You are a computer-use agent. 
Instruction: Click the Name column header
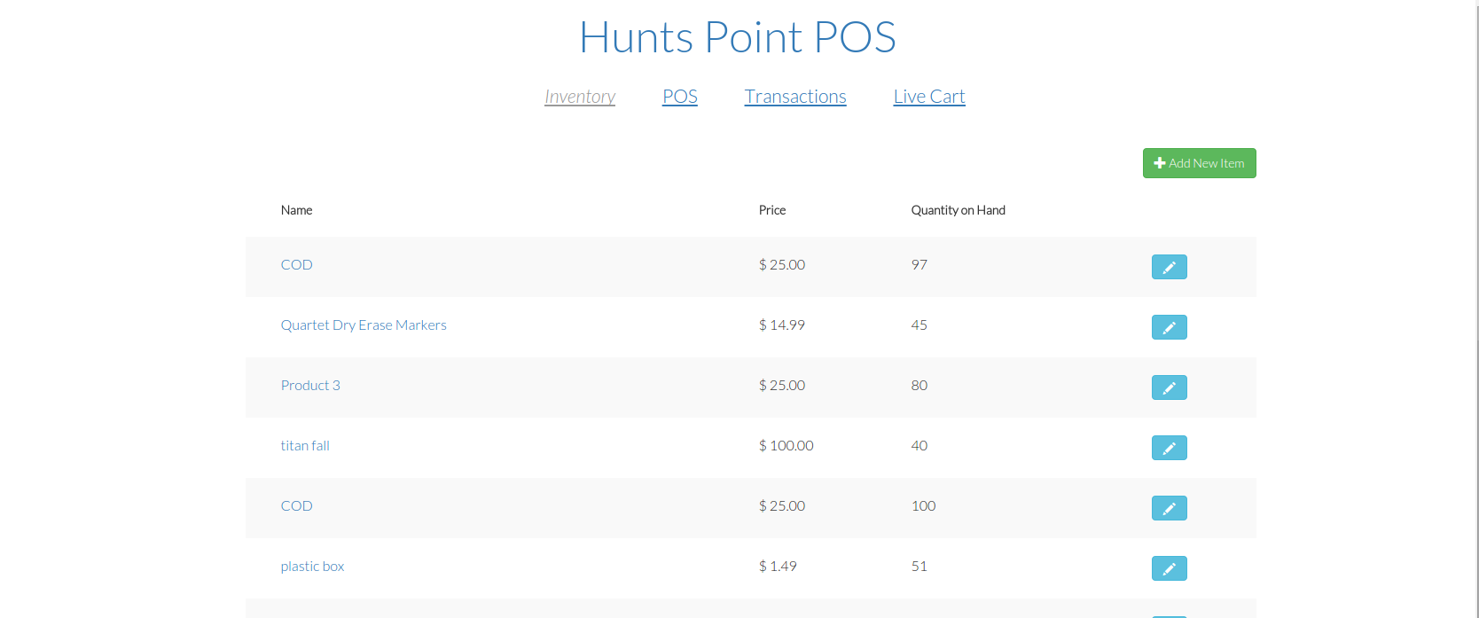[x=296, y=210]
